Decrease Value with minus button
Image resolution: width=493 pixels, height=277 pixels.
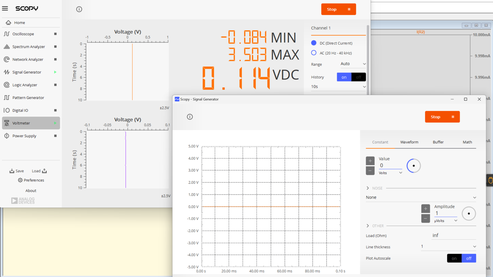[370, 171]
